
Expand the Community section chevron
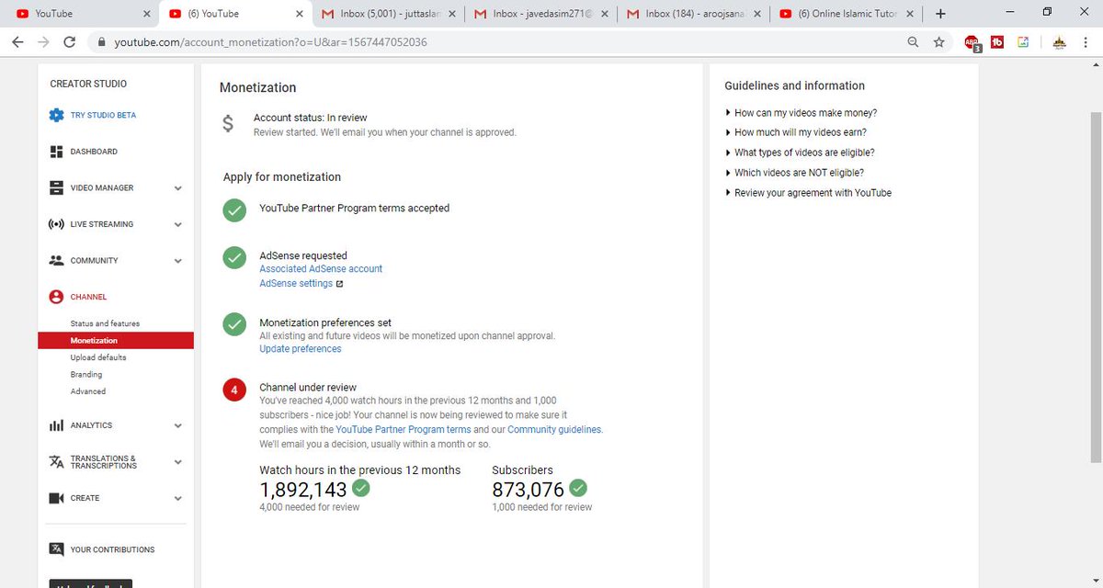(178, 261)
